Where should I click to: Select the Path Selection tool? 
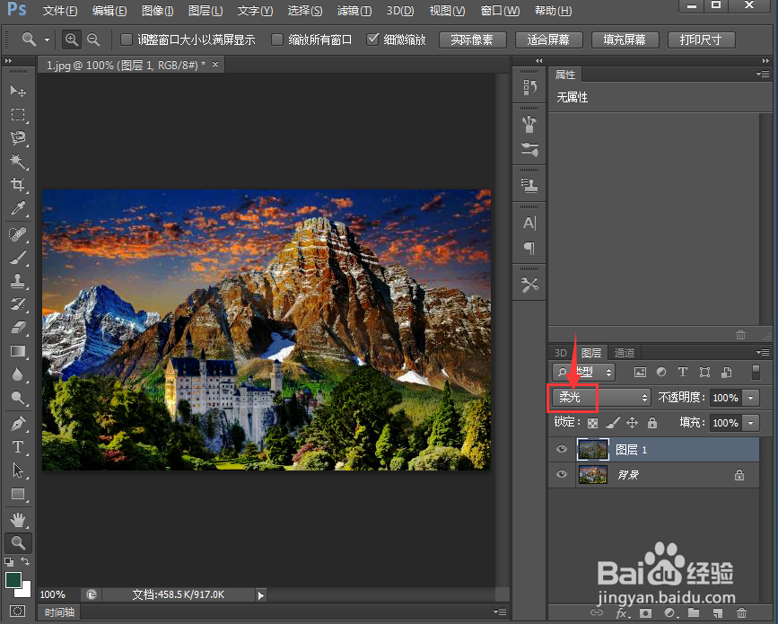pyautogui.click(x=18, y=470)
